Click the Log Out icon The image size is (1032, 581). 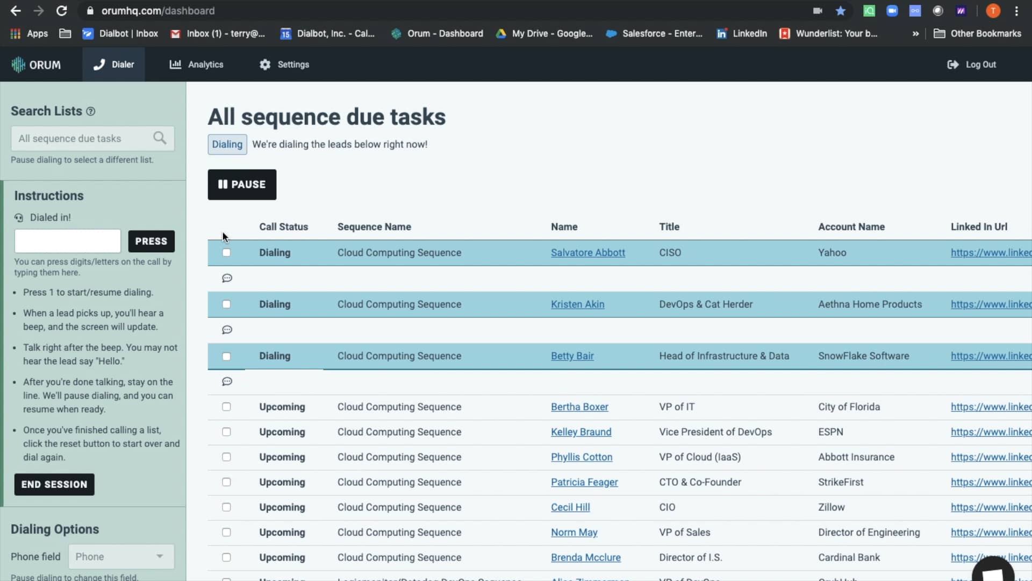pyautogui.click(x=952, y=65)
